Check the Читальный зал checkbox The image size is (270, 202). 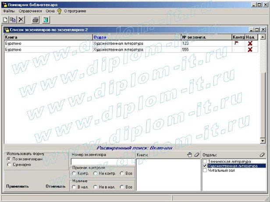205,171
